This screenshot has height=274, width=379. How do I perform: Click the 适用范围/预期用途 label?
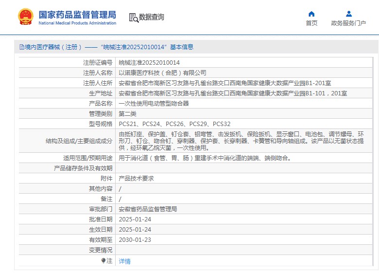pos(88,158)
